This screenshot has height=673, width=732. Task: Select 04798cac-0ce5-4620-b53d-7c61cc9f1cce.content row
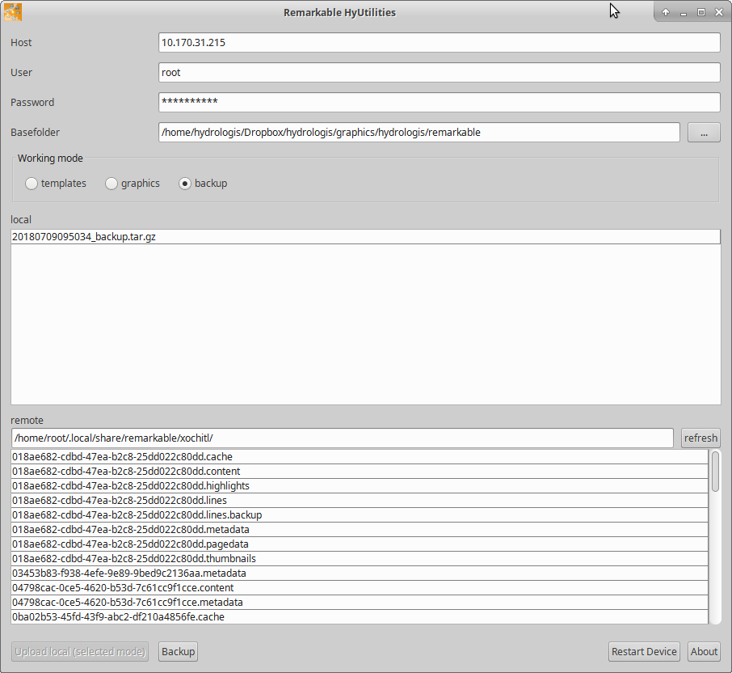(x=360, y=587)
